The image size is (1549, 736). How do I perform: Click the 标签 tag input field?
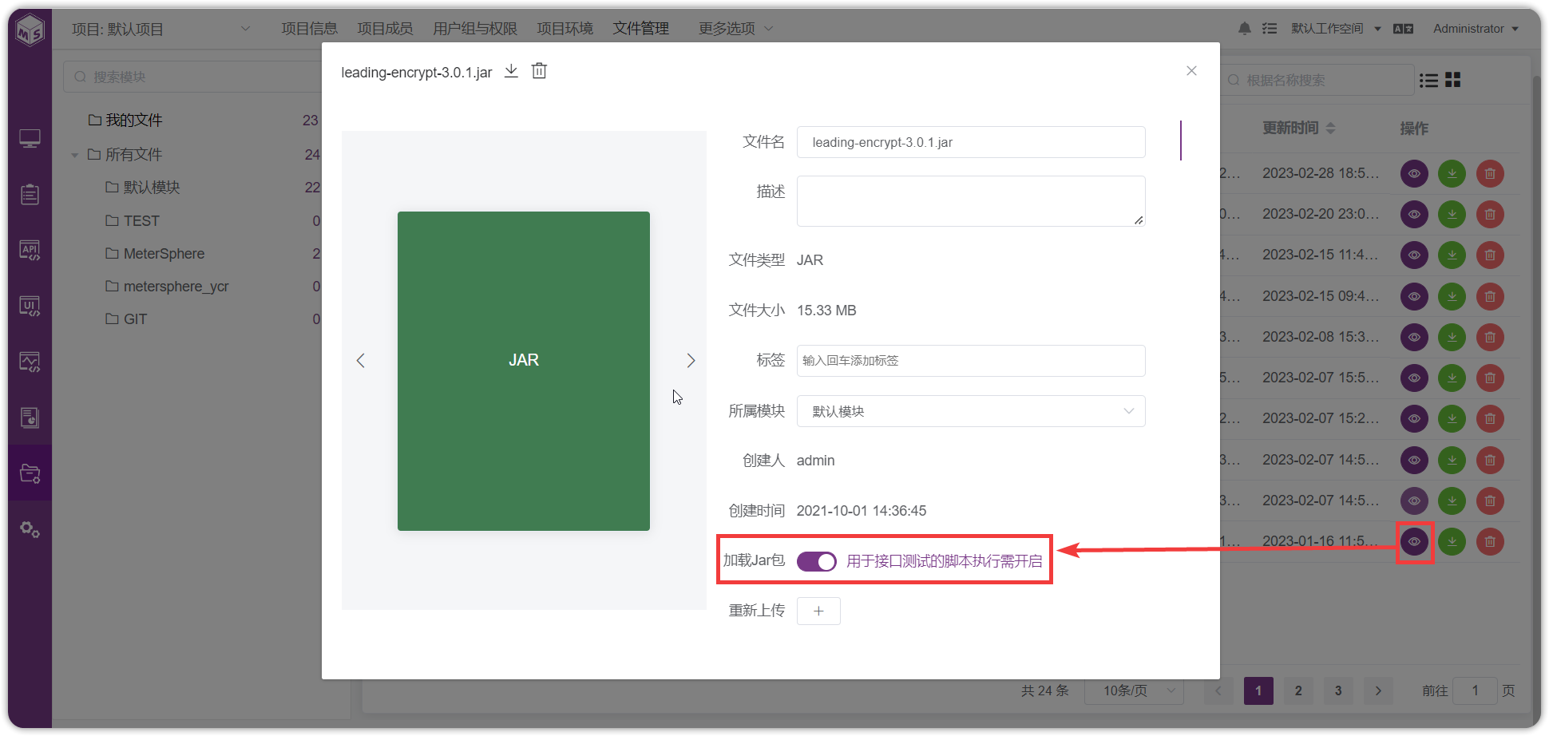point(971,361)
